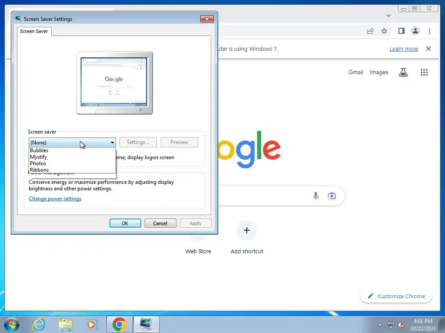Close the Screen Saver Settings dialog
The image size is (445, 333).
pyautogui.click(x=207, y=19)
